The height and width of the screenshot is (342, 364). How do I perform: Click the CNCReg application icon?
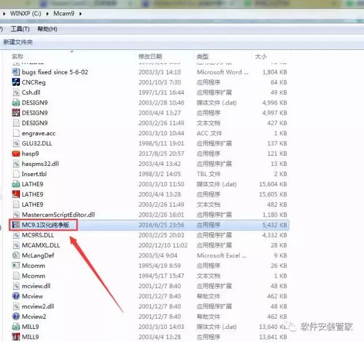(x=16, y=82)
